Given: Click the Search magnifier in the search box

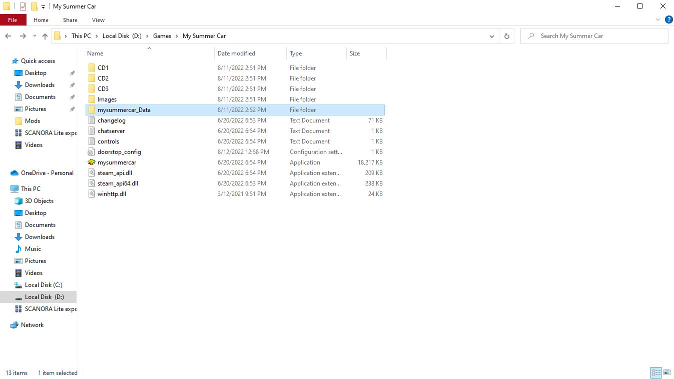Looking at the screenshot, I should click(x=530, y=36).
